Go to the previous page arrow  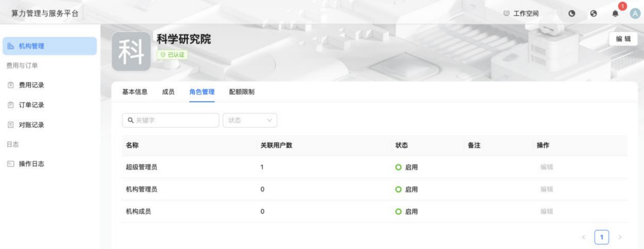tap(584, 237)
